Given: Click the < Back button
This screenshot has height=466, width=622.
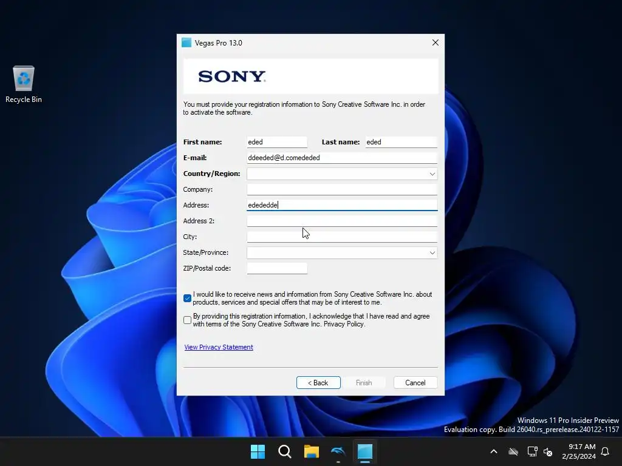Looking at the screenshot, I should [318, 382].
